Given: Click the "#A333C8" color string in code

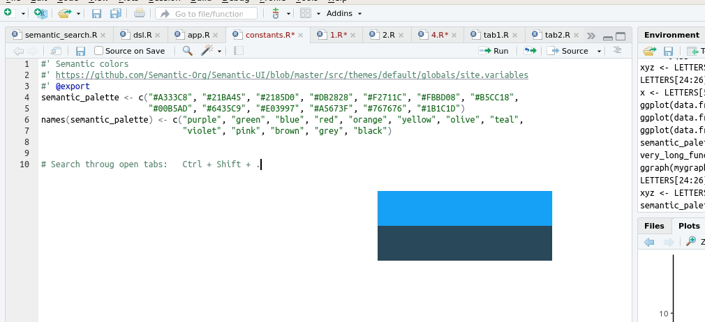Looking at the screenshot, I should [170, 98].
